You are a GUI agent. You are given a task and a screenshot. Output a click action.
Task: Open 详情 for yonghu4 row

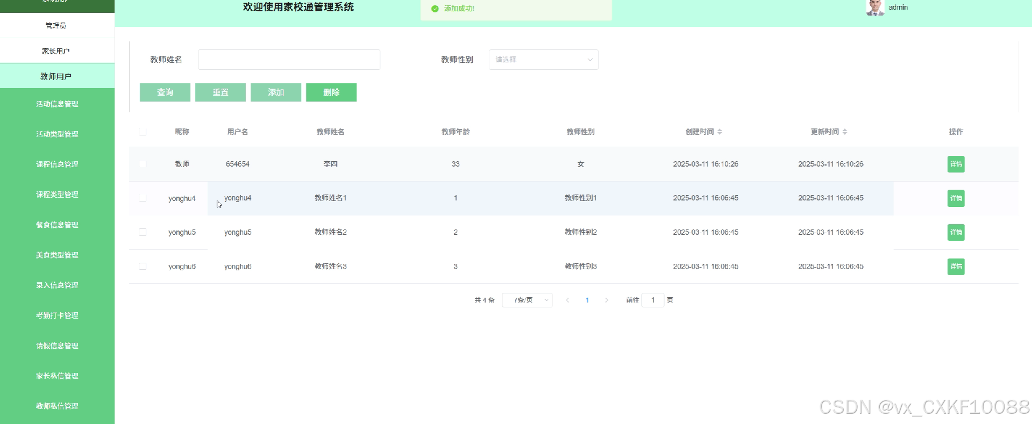coord(956,198)
